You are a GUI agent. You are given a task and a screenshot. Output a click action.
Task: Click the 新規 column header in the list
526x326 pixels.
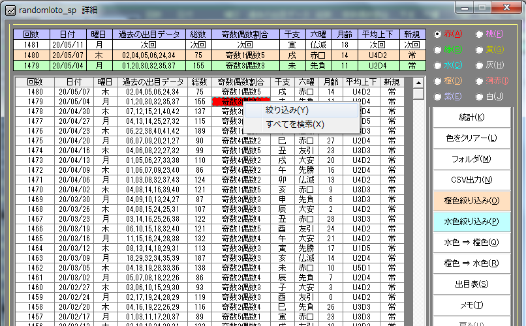pos(392,82)
